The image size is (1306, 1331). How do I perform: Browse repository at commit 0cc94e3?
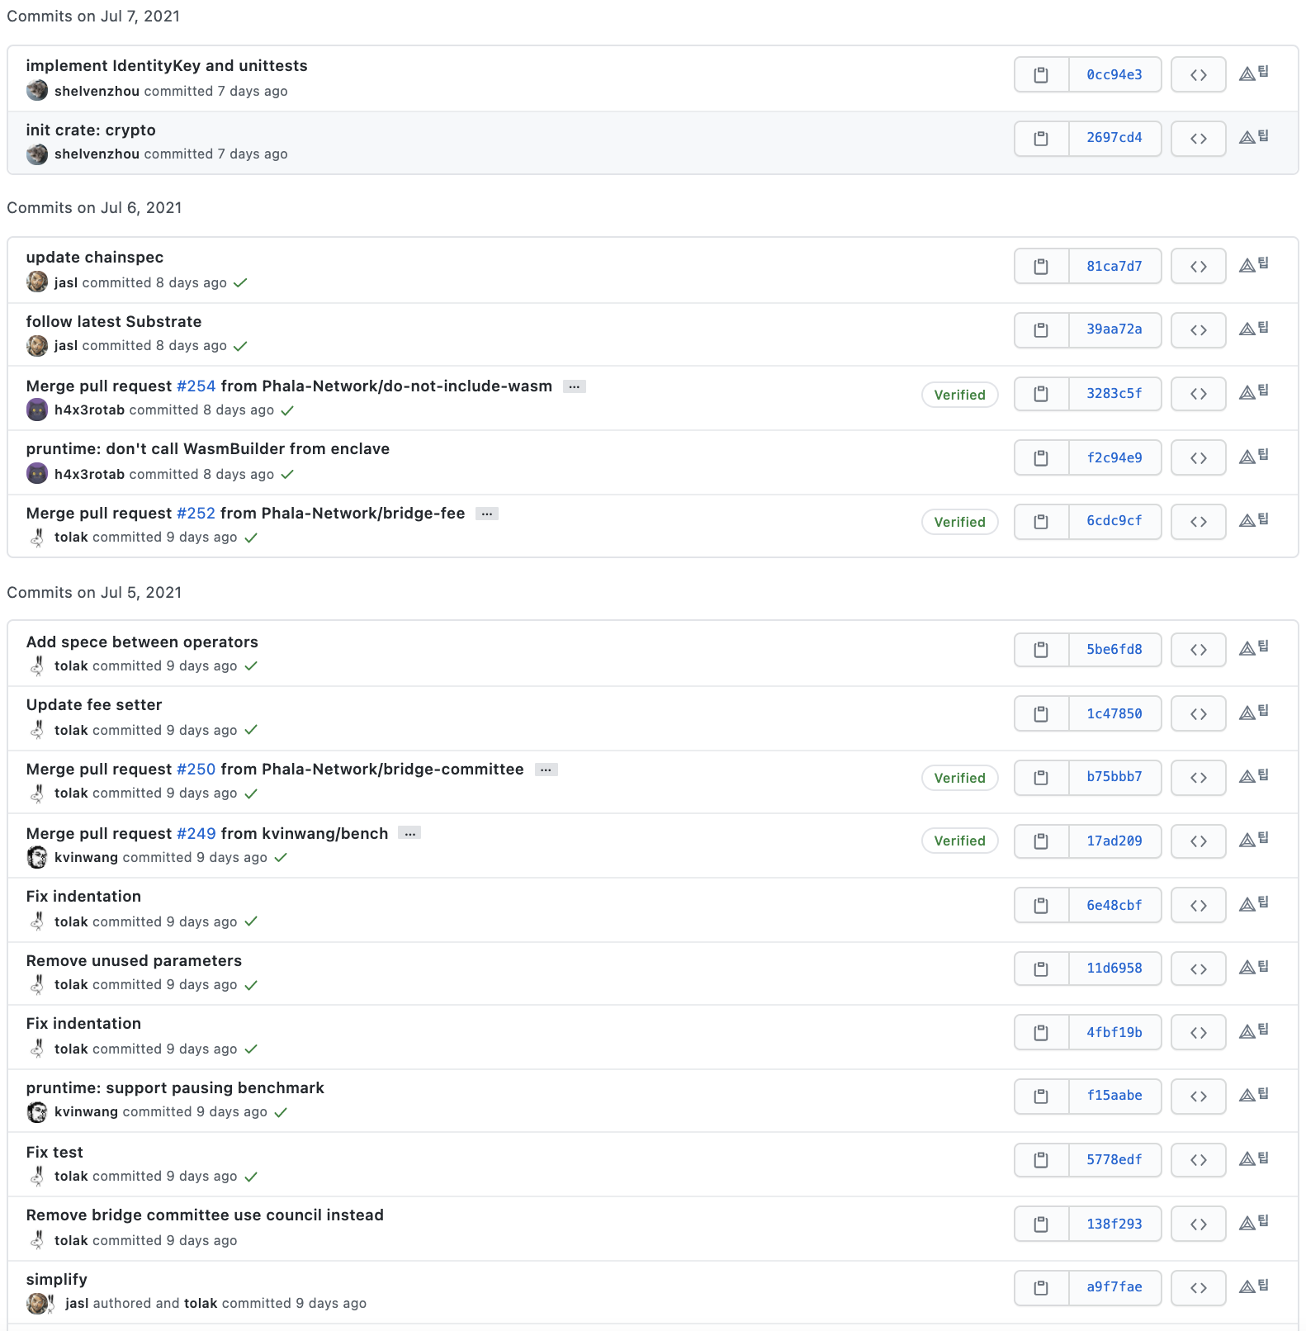1199,75
